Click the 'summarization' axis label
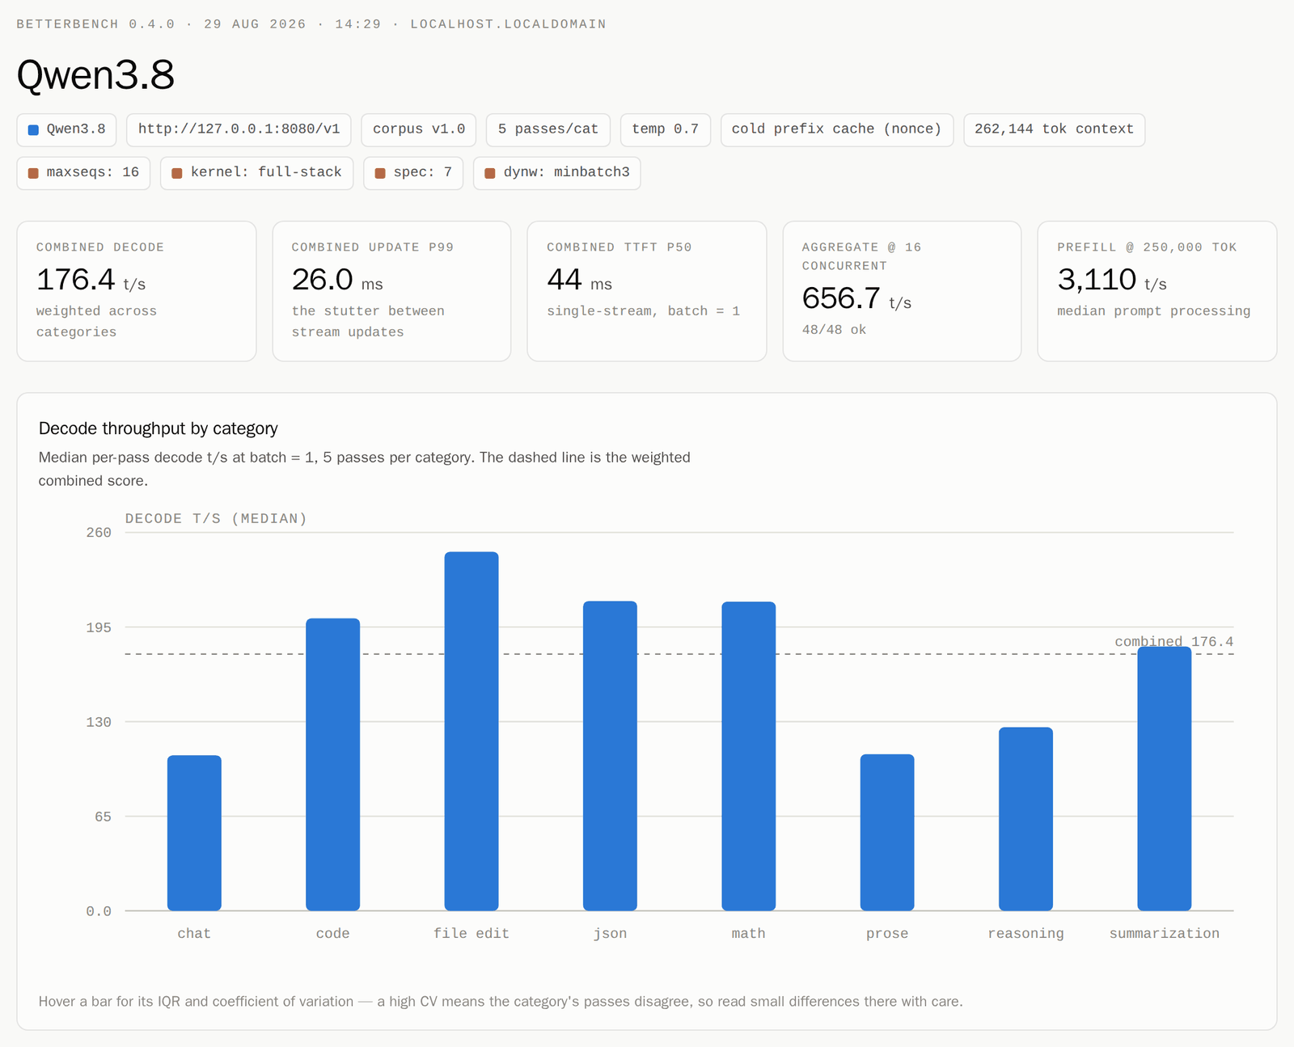1294x1047 pixels. [x=1165, y=934]
